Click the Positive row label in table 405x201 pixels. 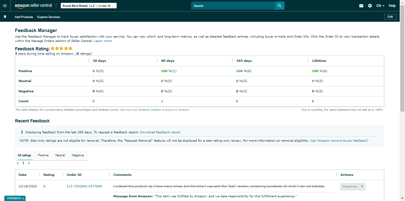(x=25, y=71)
